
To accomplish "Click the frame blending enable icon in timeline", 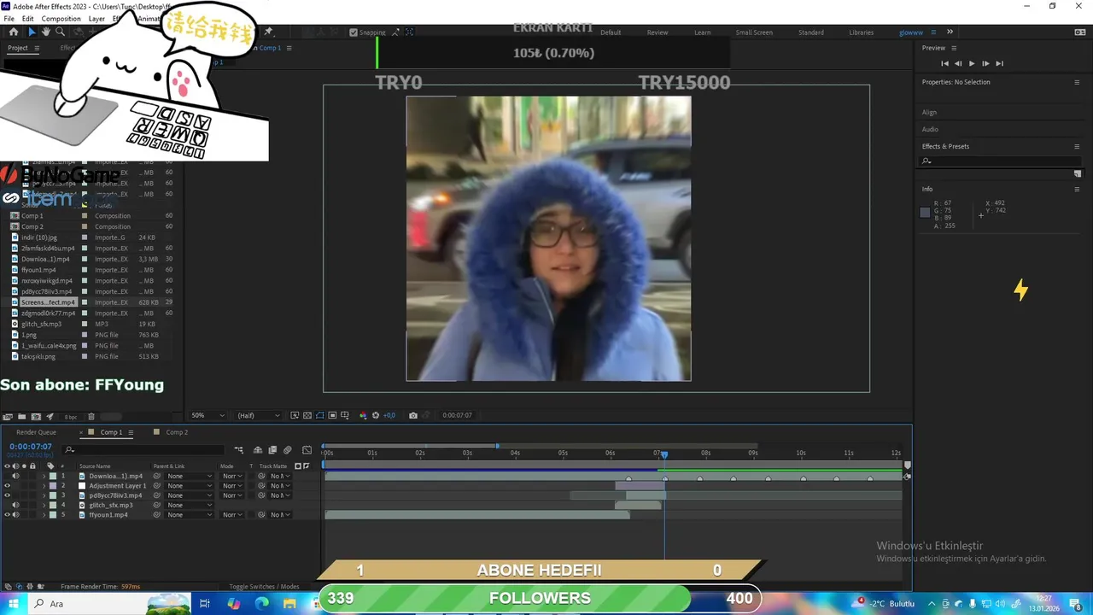I will click(x=272, y=449).
